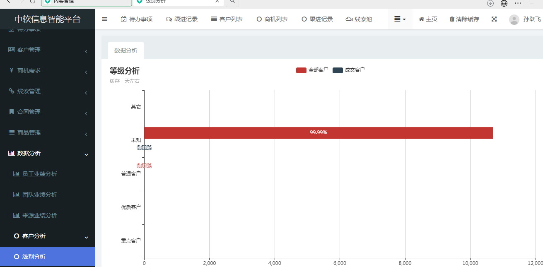Click the home icon labeled 主页
The width and height of the screenshot is (543, 267).
pyautogui.click(x=421, y=19)
